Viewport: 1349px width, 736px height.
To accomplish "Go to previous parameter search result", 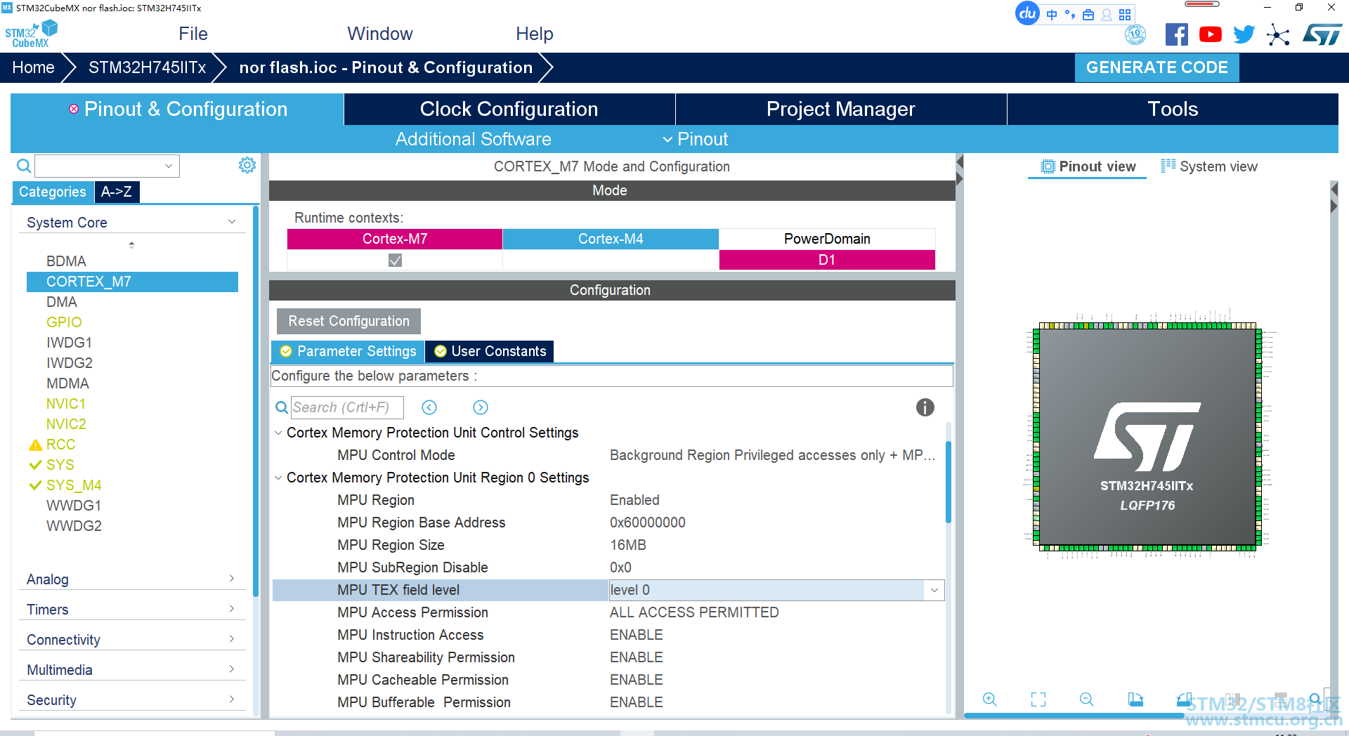I will (x=429, y=407).
